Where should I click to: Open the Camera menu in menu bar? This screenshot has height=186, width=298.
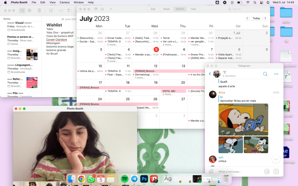point(64,2)
